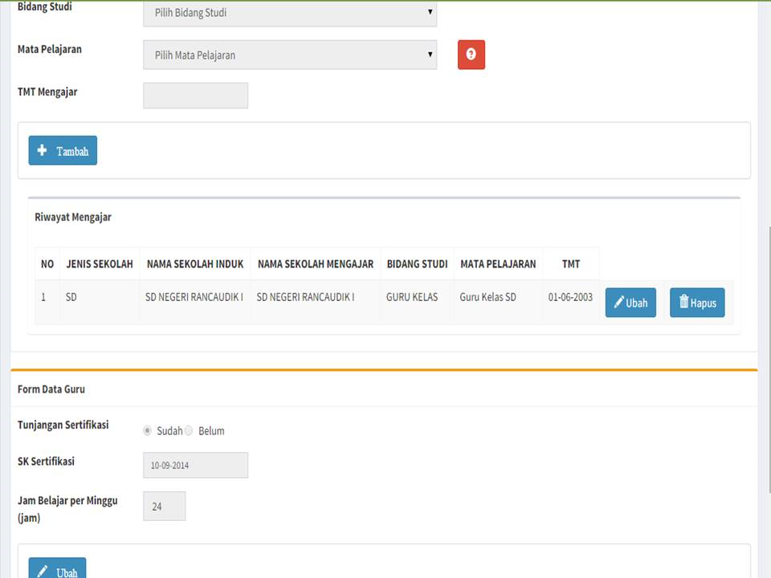
Task: Click the NAMA SEKOLAH MENGAJAR column header
Action: tap(316, 264)
